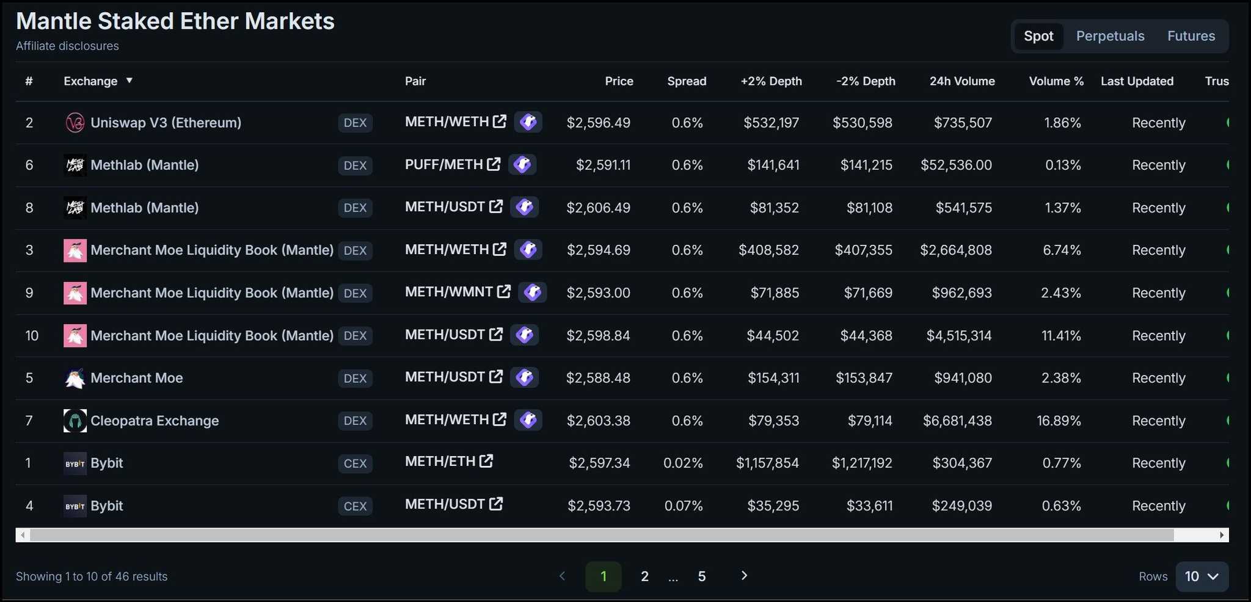Jump to page 5 of results
Viewport: 1251px width, 602px height.
pos(702,576)
